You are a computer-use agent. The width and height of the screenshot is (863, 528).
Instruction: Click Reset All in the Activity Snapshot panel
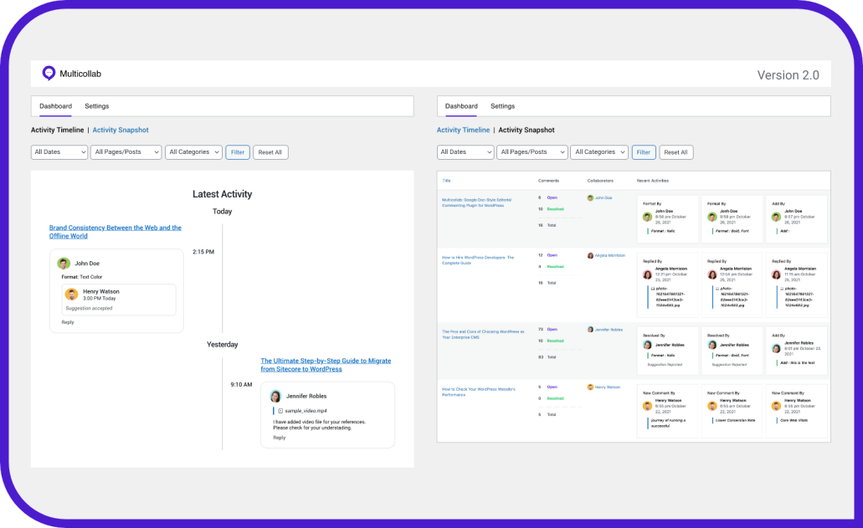click(676, 152)
